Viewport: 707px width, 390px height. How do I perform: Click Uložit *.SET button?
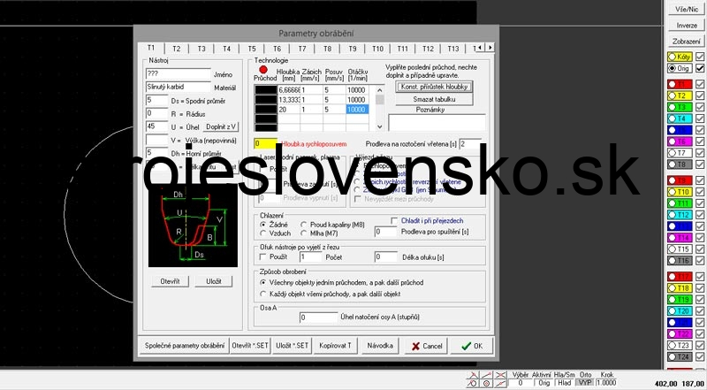pos(293,346)
